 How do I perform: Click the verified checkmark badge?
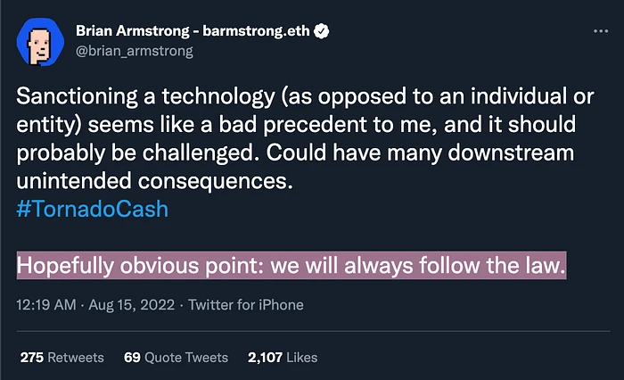click(x=322, y=31)
